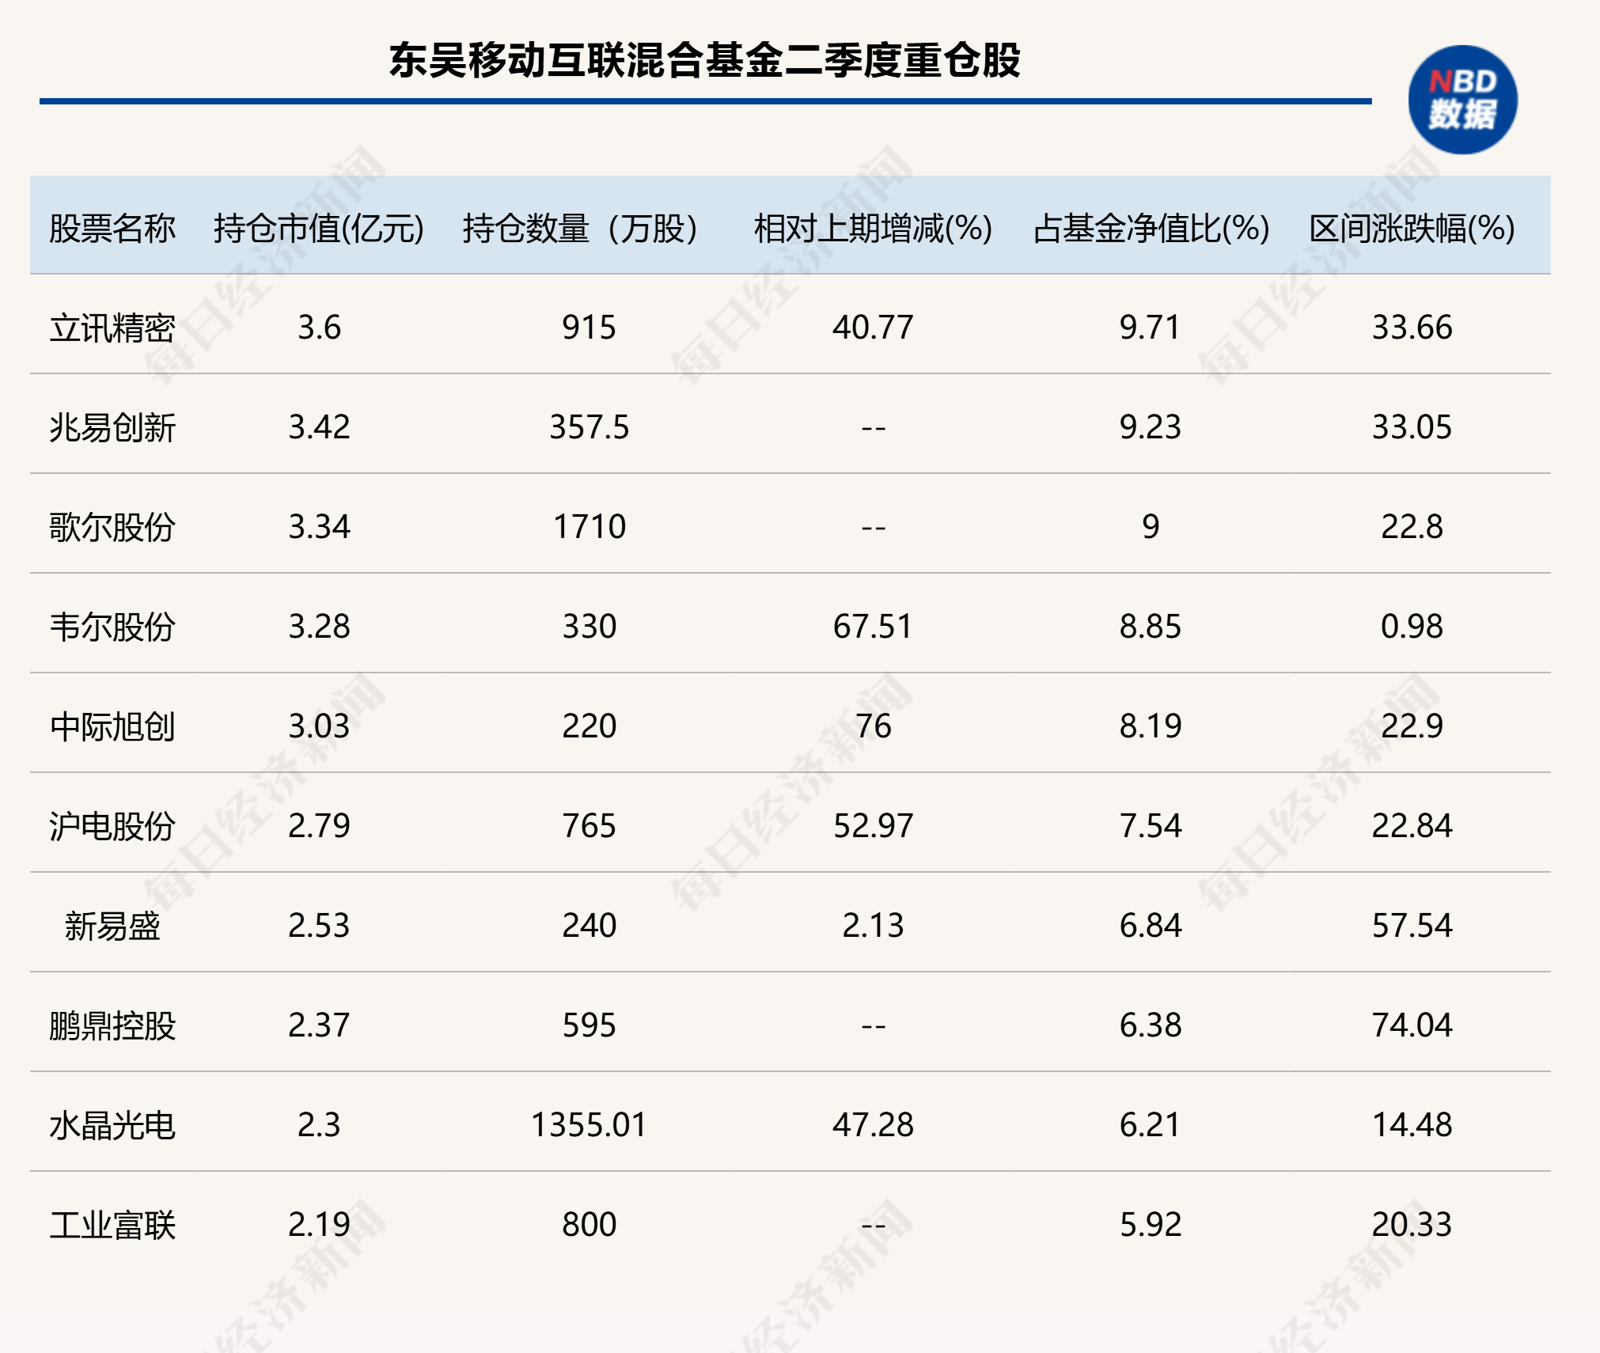Select the 占基金净值比(%) header
This screenshot has width=1600, height=1353.
(1151, 229)
